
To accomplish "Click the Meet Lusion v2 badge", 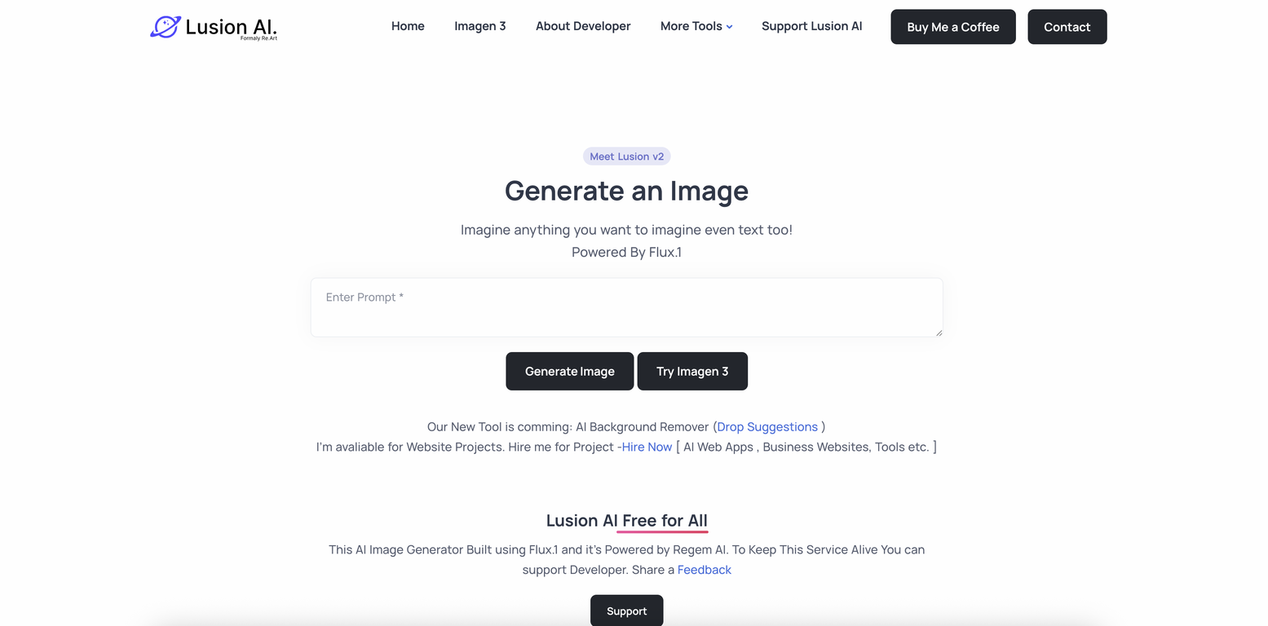I will [x=627, y=156].
